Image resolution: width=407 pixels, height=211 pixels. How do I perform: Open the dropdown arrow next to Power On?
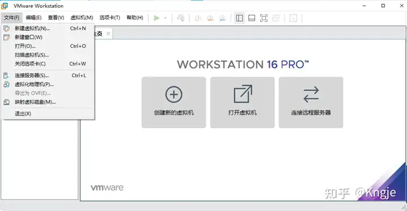(x=165, y=18)
